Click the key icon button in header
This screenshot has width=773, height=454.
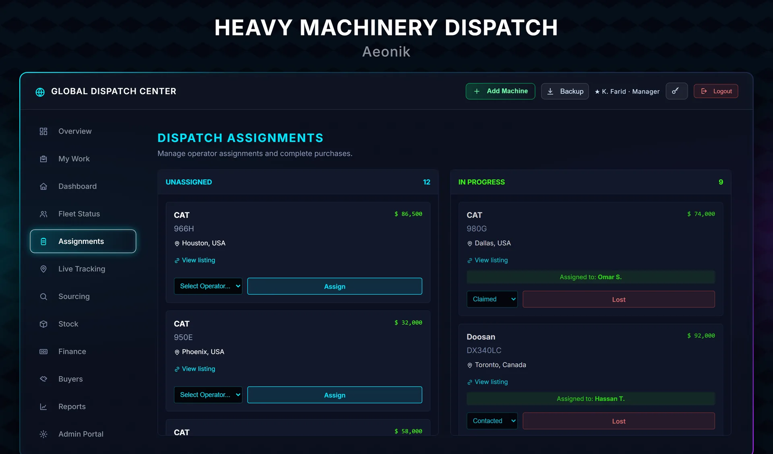[x=676, y=91]
